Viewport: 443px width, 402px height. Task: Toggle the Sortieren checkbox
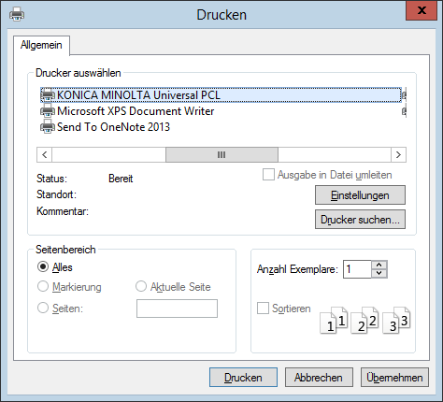pos(263,309)
